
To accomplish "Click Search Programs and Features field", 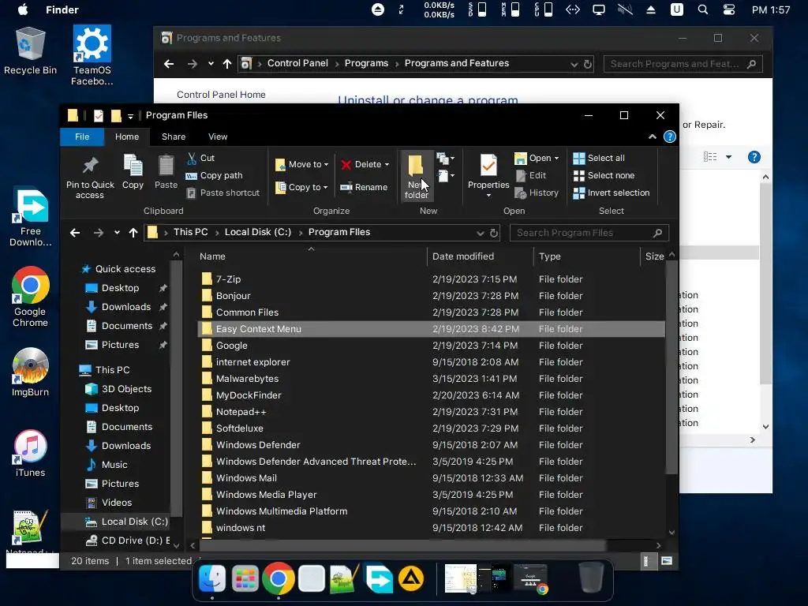I will click(683, 64).
